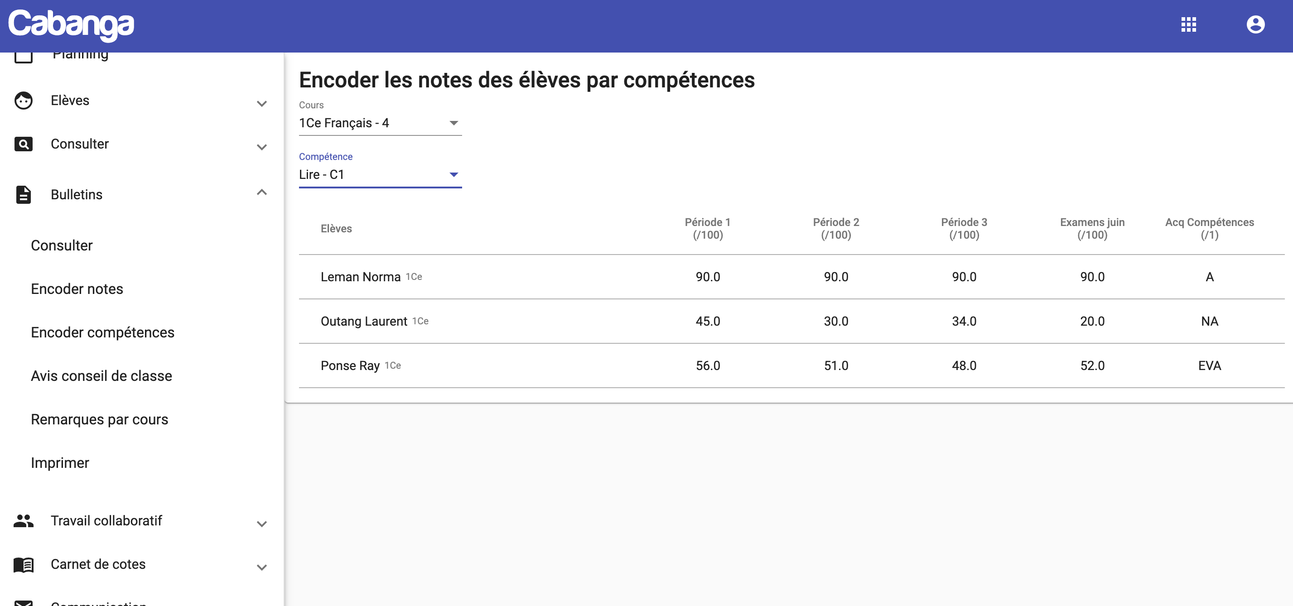Image resolution: width=1293 pixels, height=606 pixels.
Task: Collapse the Bulletins menu chevron
Action: click(x=261, y=192)
